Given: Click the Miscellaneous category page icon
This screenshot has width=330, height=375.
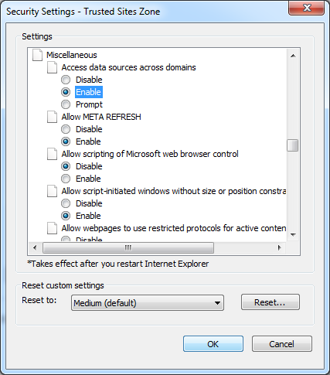Looking at the screenshot, I should [37, 55].
